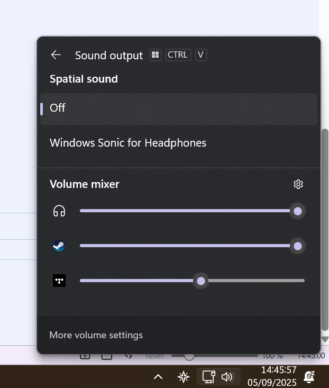This screenshot has width=329, height=388.
Task: Adjust the Steam volume slider
Action: 193,246
